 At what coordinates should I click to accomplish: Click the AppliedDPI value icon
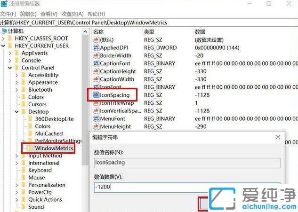[x=96, y=48]
